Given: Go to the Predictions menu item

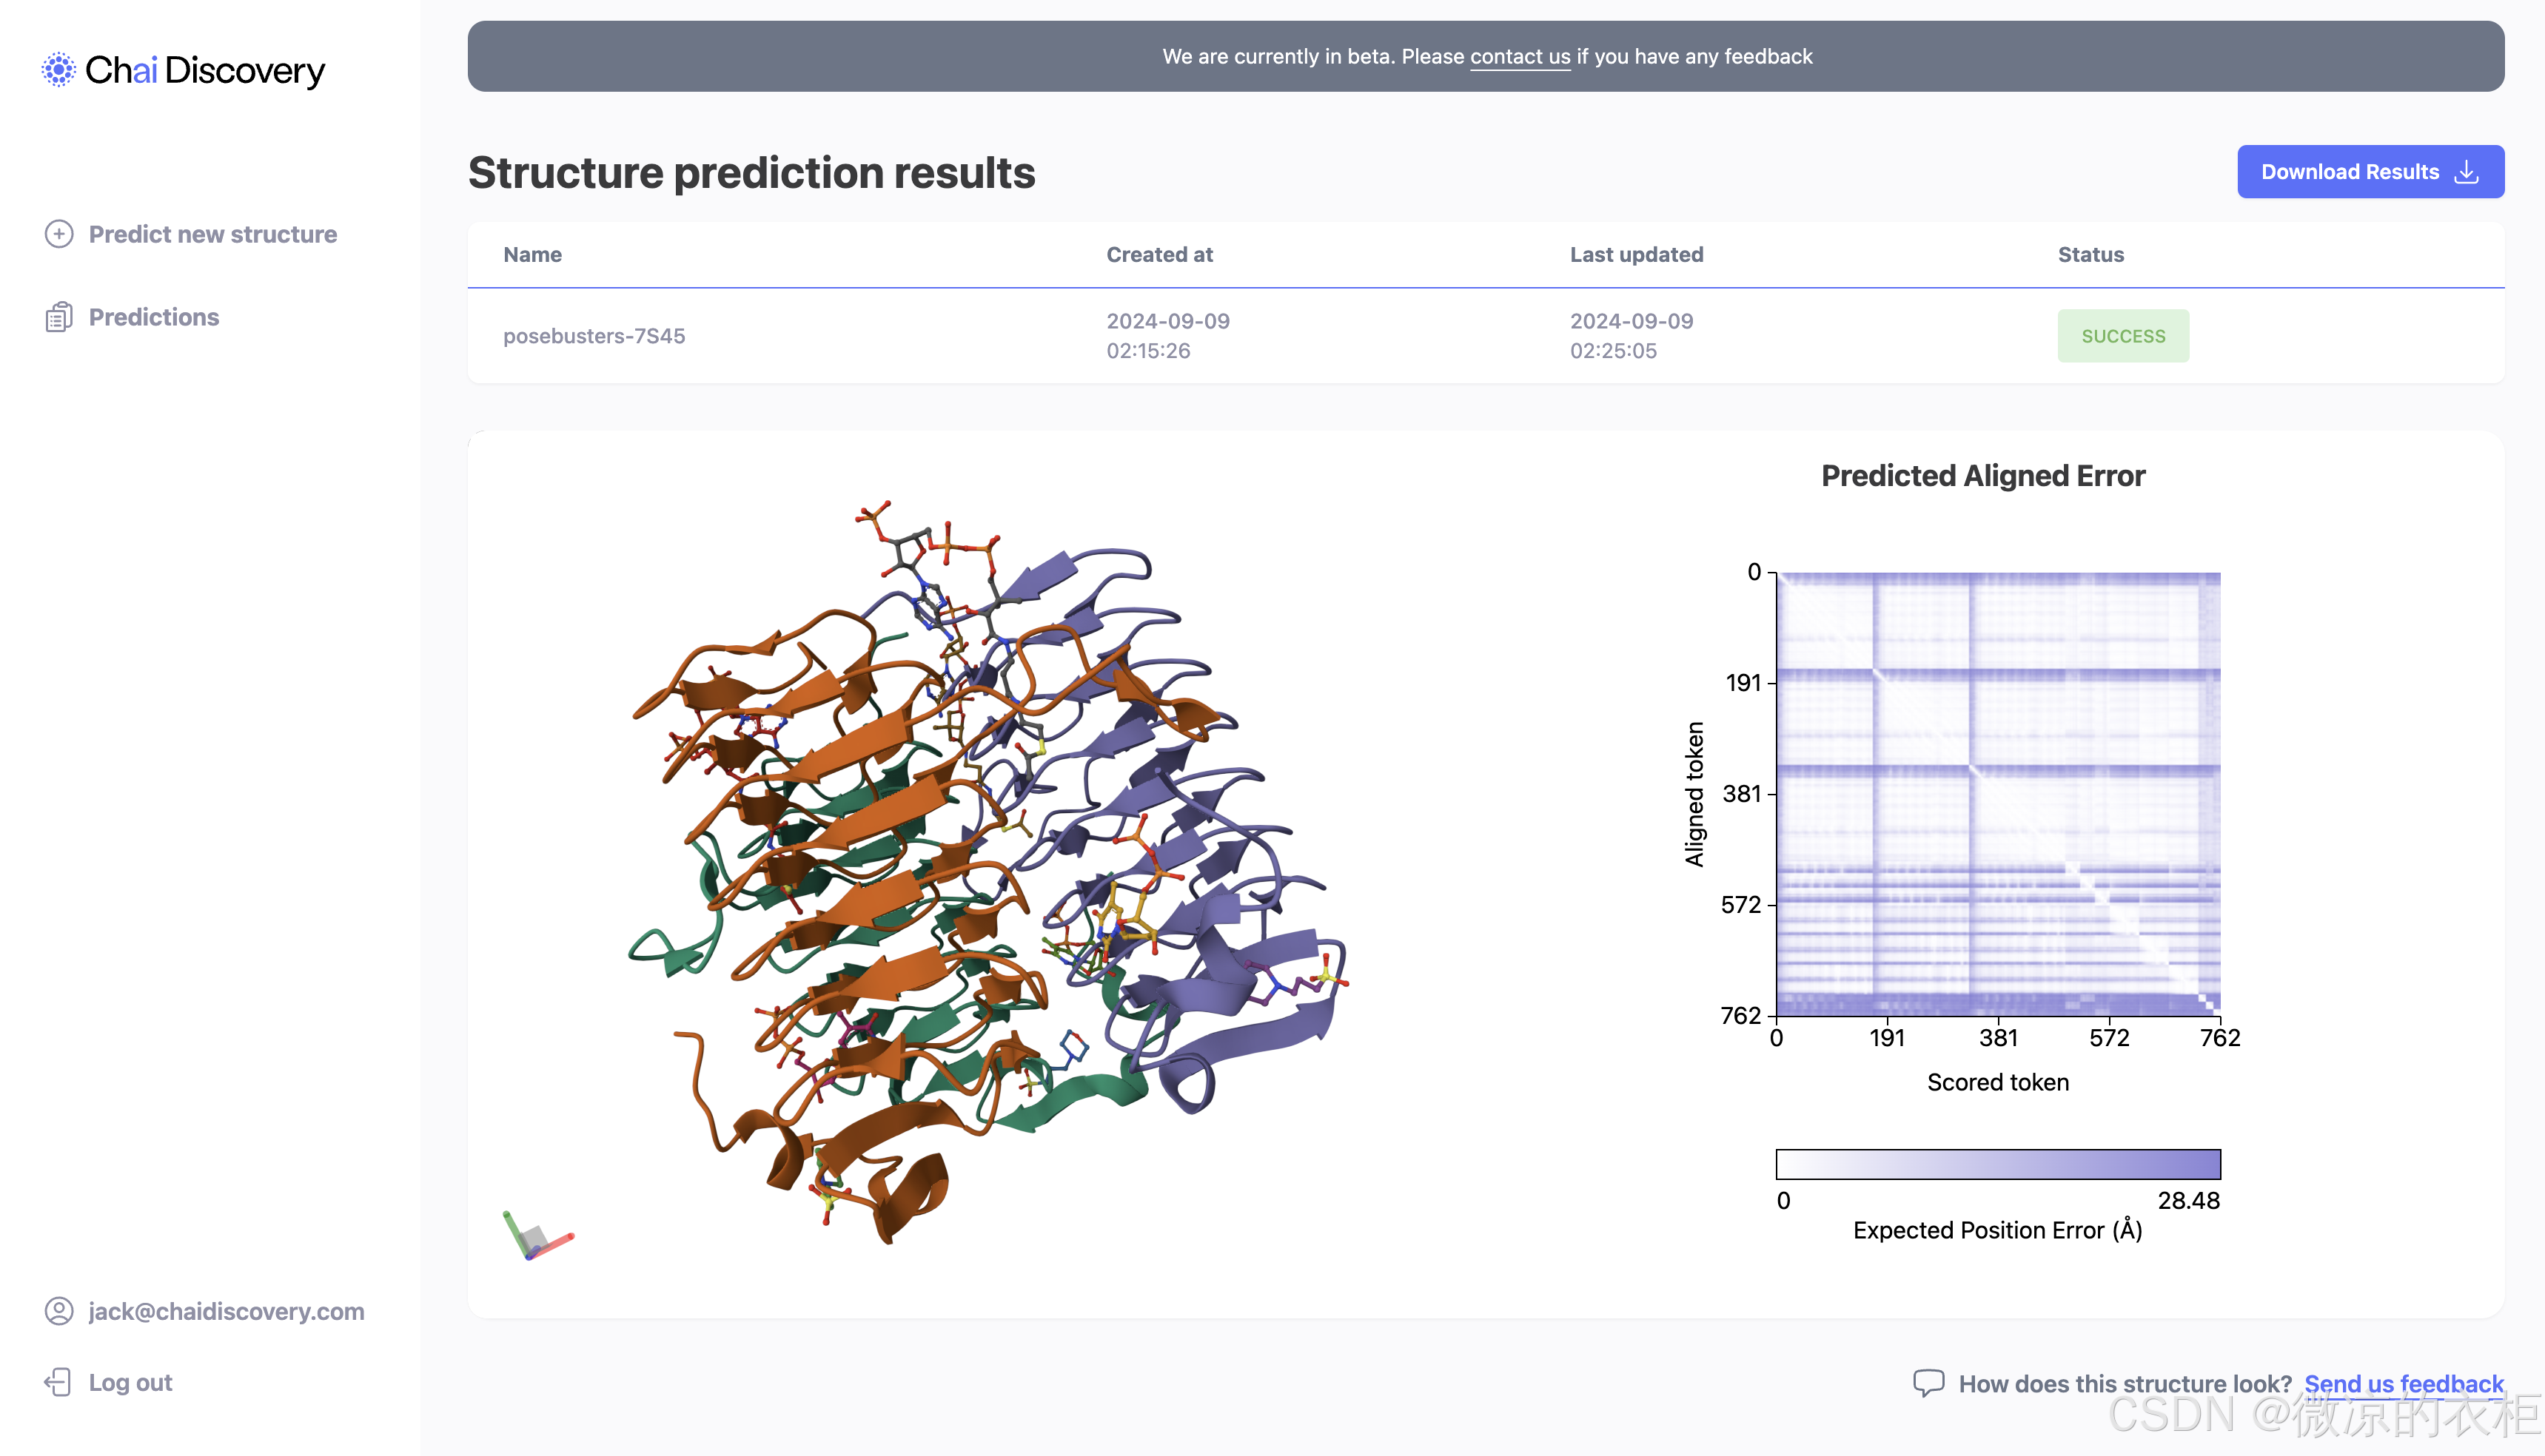Looking at the screenshot, I should [x=153, y=317].
